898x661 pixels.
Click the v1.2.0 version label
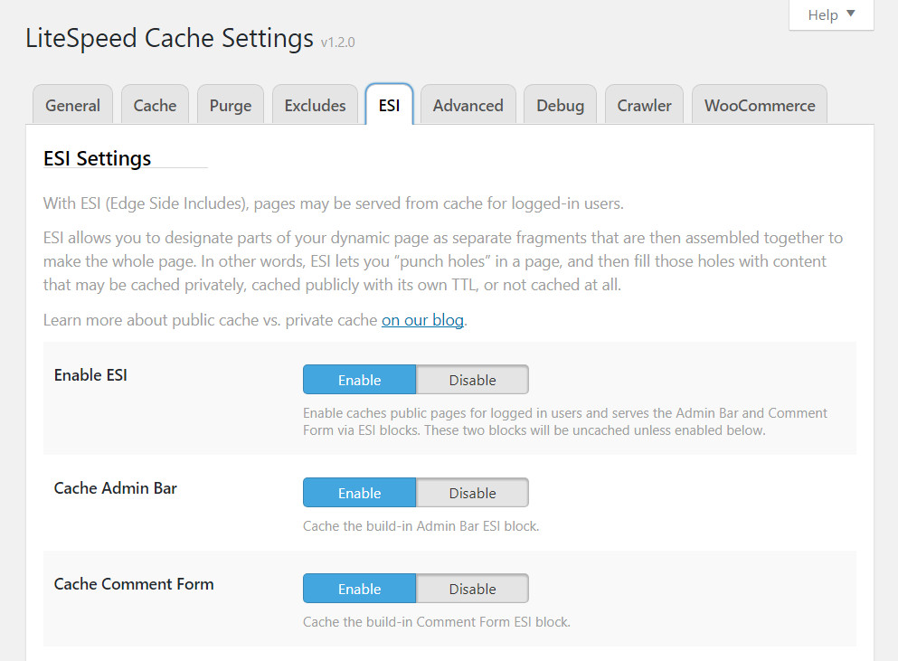pos(338,42)
